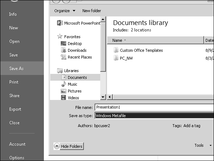Click the Recent Places icon
Image resolution: width=214 pixels, height=161 pixels.
point(63,57)
